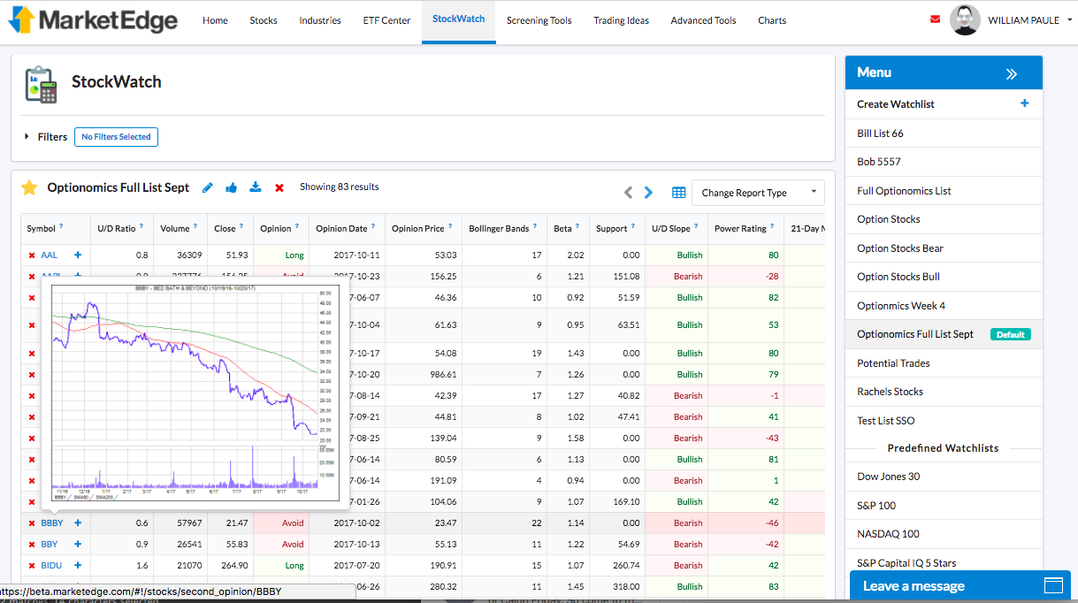
Task: Open messages via the envelope icon
Action: (935, 18)
